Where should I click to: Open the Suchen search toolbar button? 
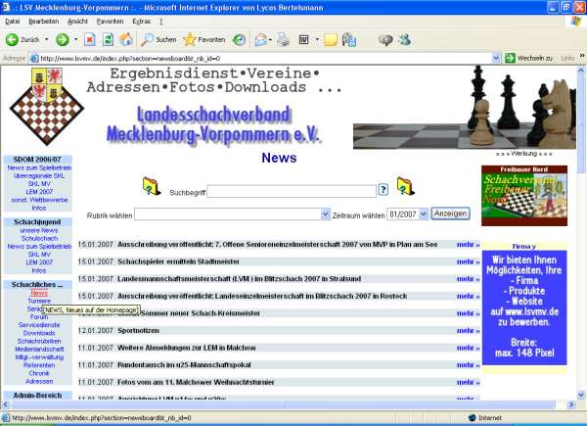(x=158, y=39)
